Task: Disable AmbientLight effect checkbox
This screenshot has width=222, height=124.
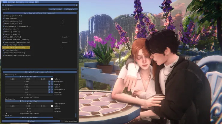Action: point(4,42)
